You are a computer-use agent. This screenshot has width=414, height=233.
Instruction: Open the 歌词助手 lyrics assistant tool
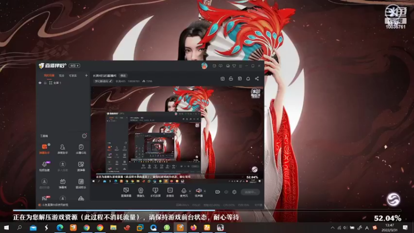point(81,184)
